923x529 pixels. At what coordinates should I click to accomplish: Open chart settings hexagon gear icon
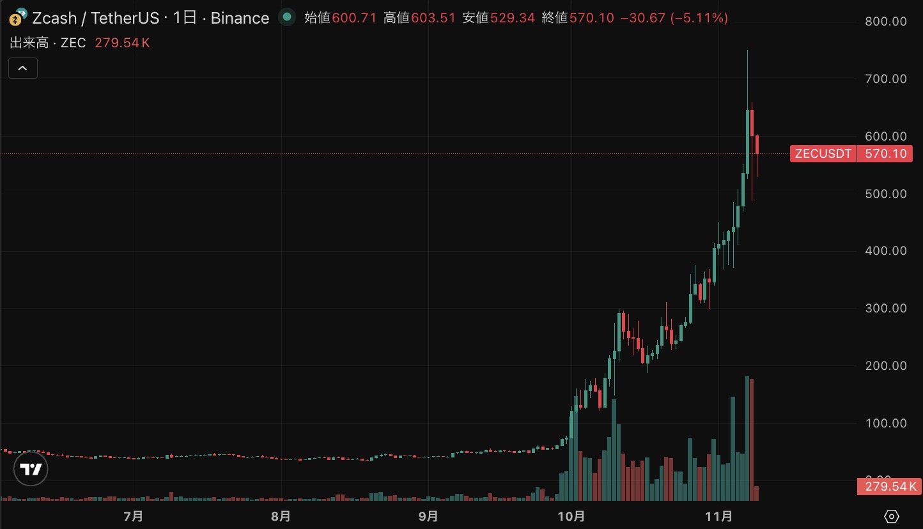pyautogui.click(x=892, y=516)
